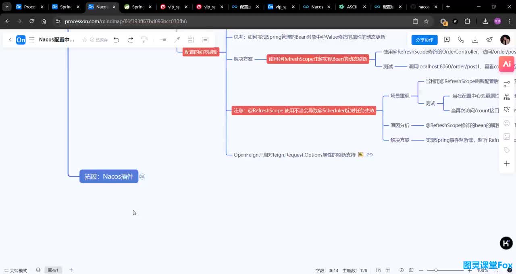The width and height of the screenshot is (516, 274).
Task: Expand the 拓展：Nacos插件 collapsed children badge
Action: pyautogui.click(x=142, y=176)
